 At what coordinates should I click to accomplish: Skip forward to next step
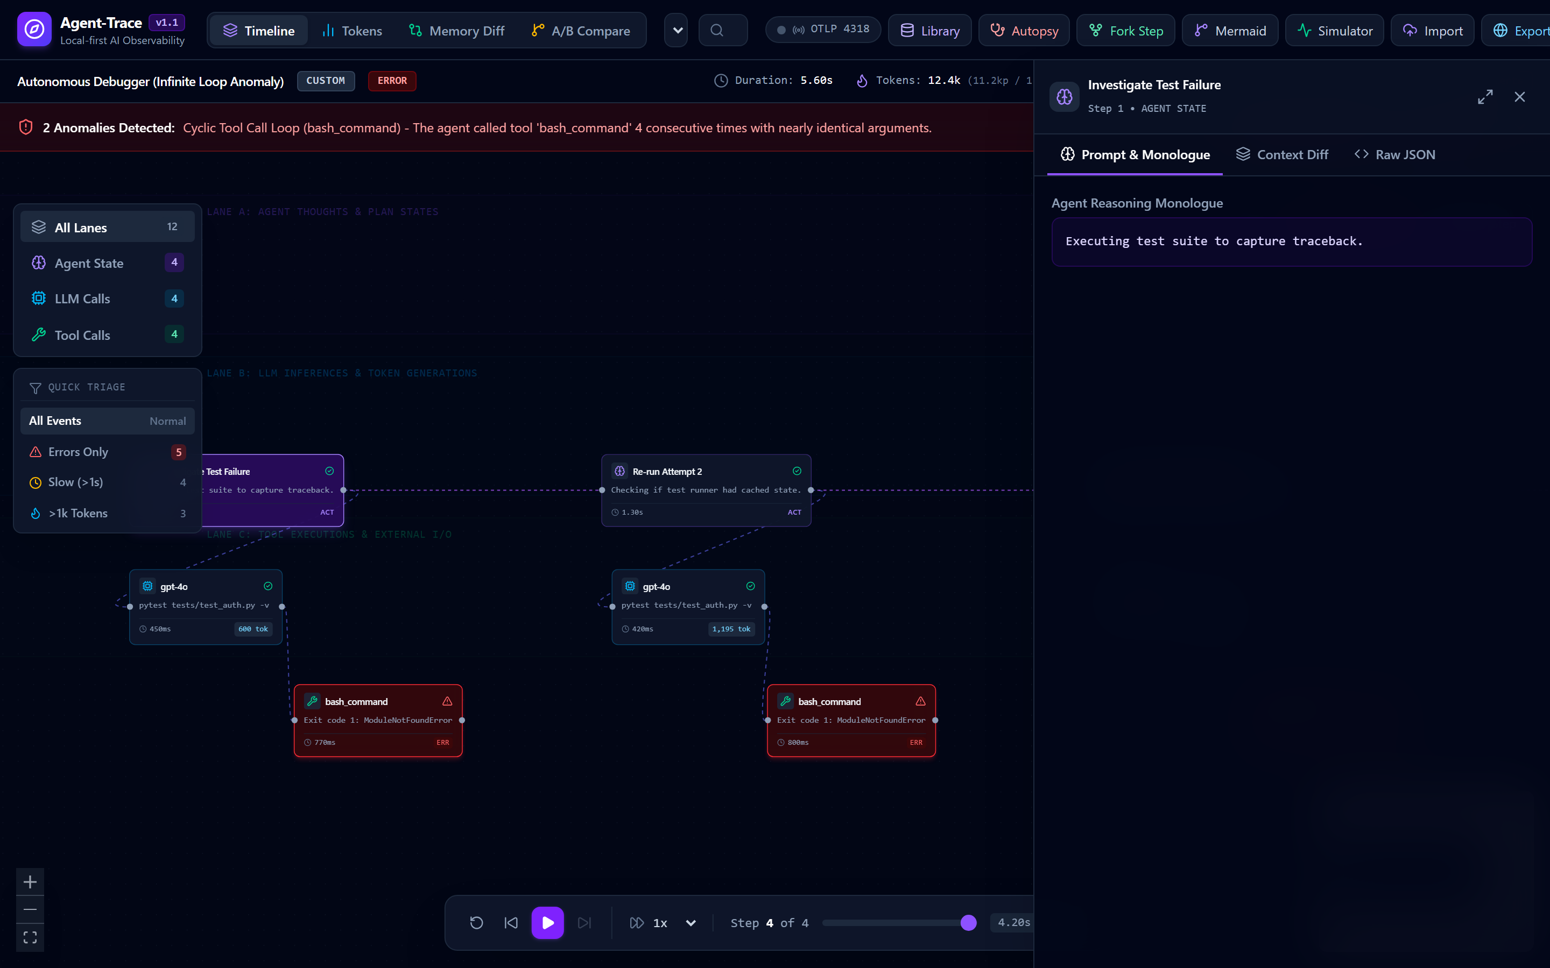pyautogui.click(x=584, y=922)
